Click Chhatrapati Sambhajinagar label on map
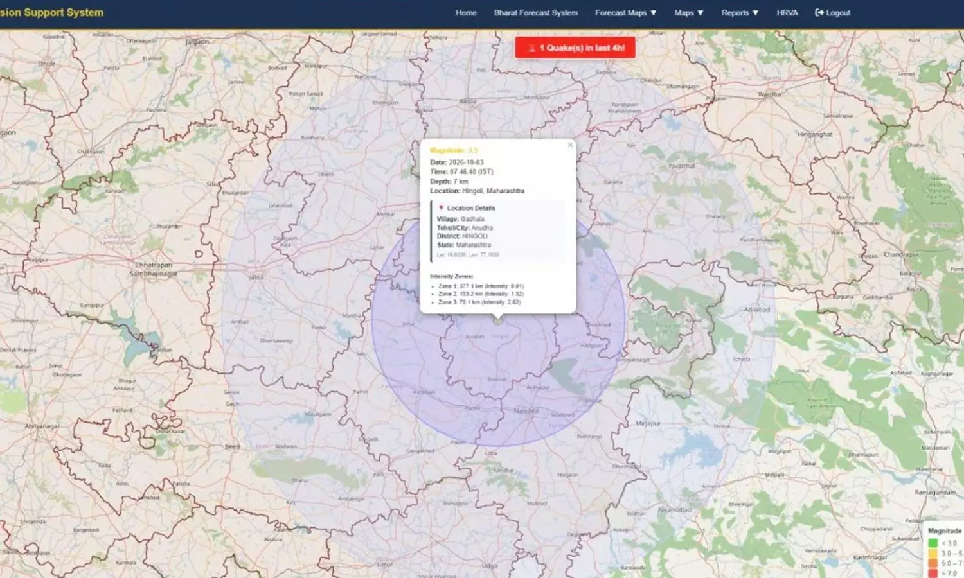This screenshot has height=578, width=964. 154,269
